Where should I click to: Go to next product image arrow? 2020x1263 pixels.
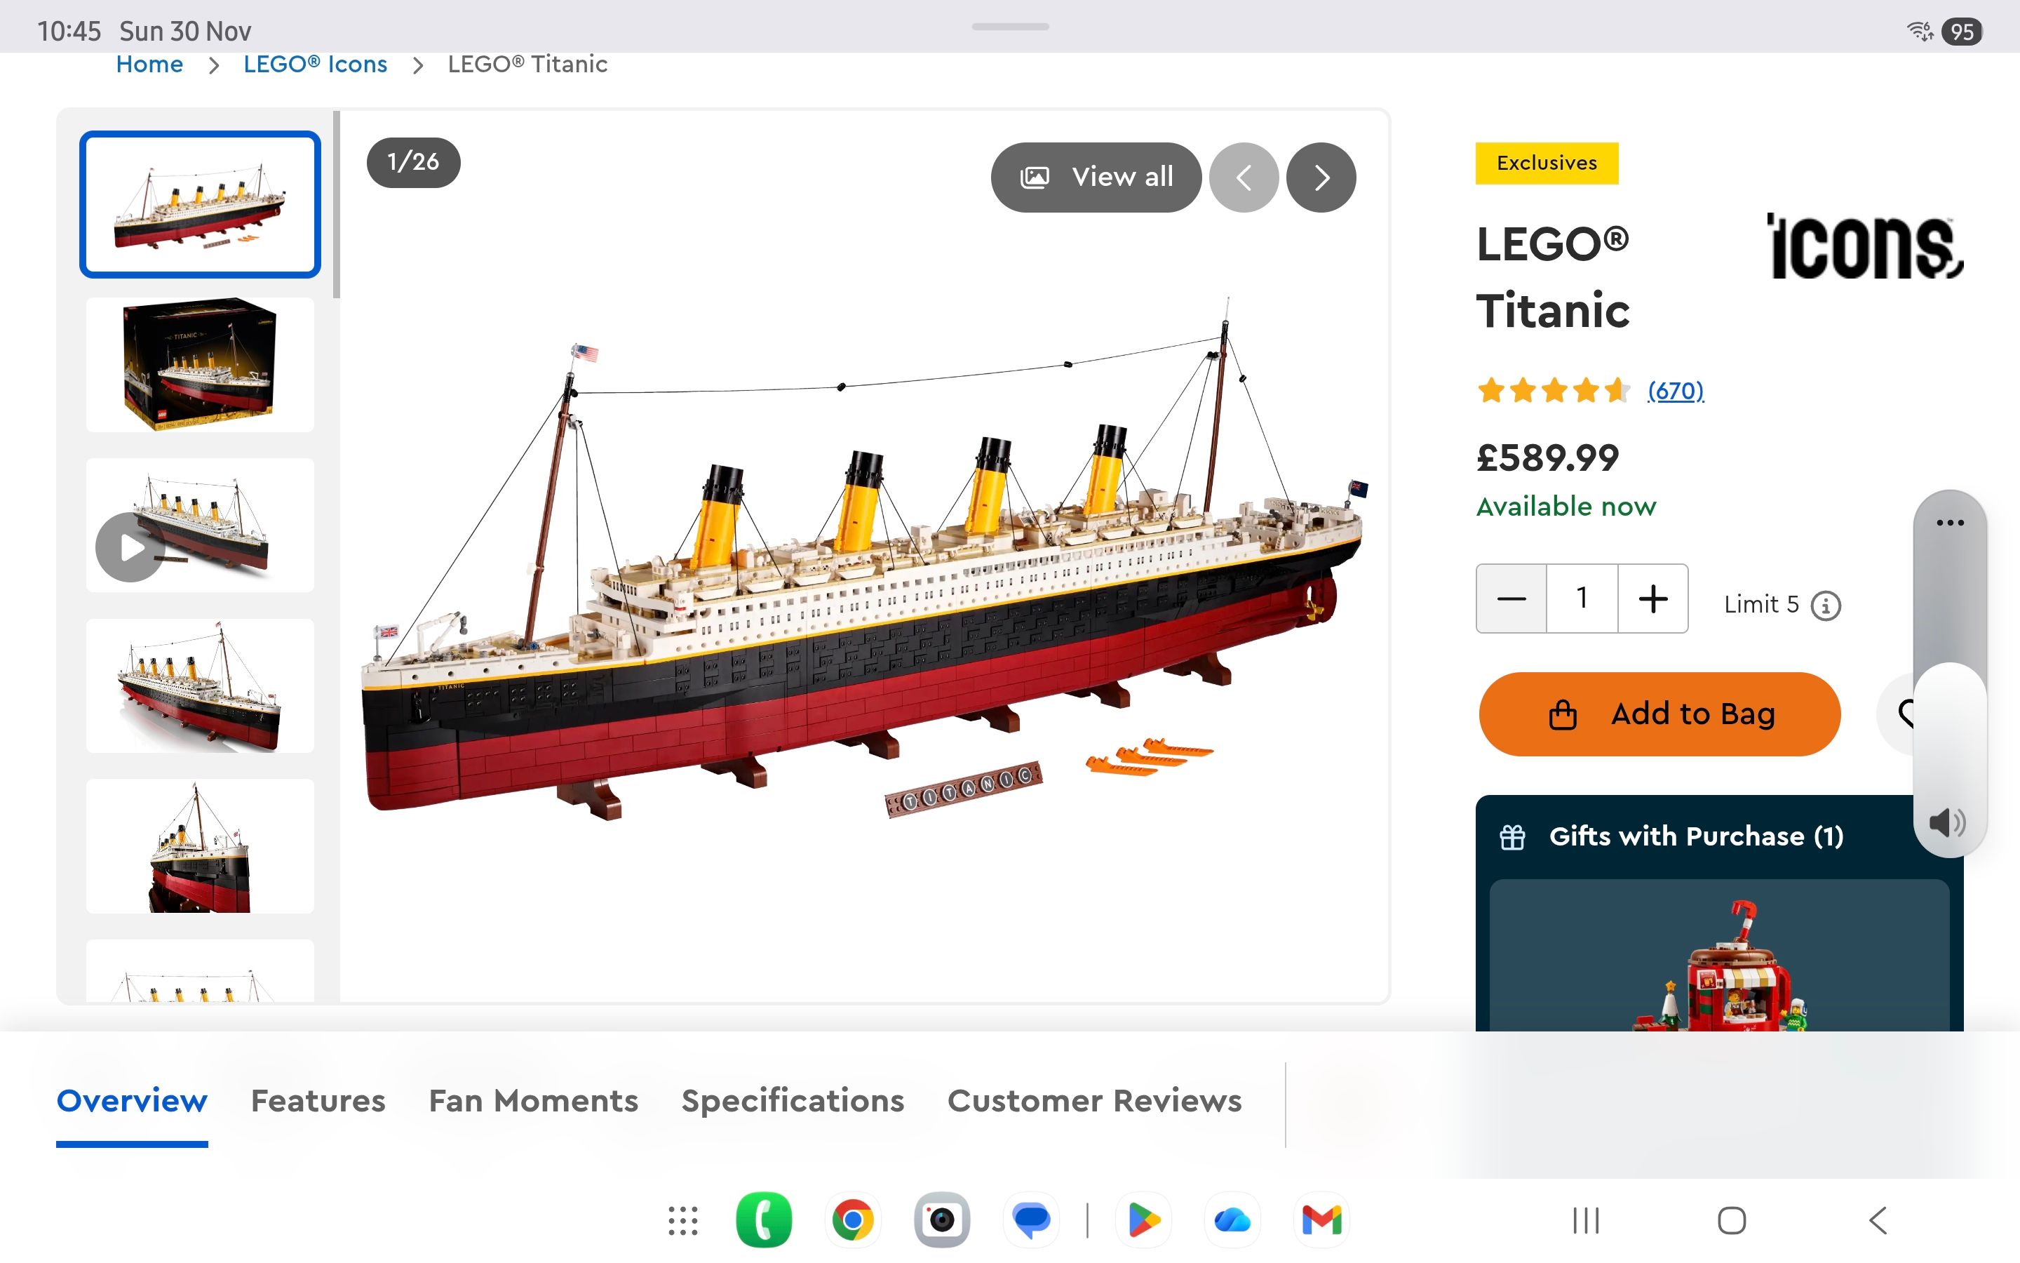coord(1321,177)
